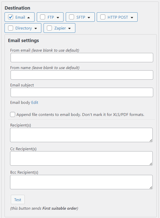Enable the FTP destination checkbox

coord(43,17)
